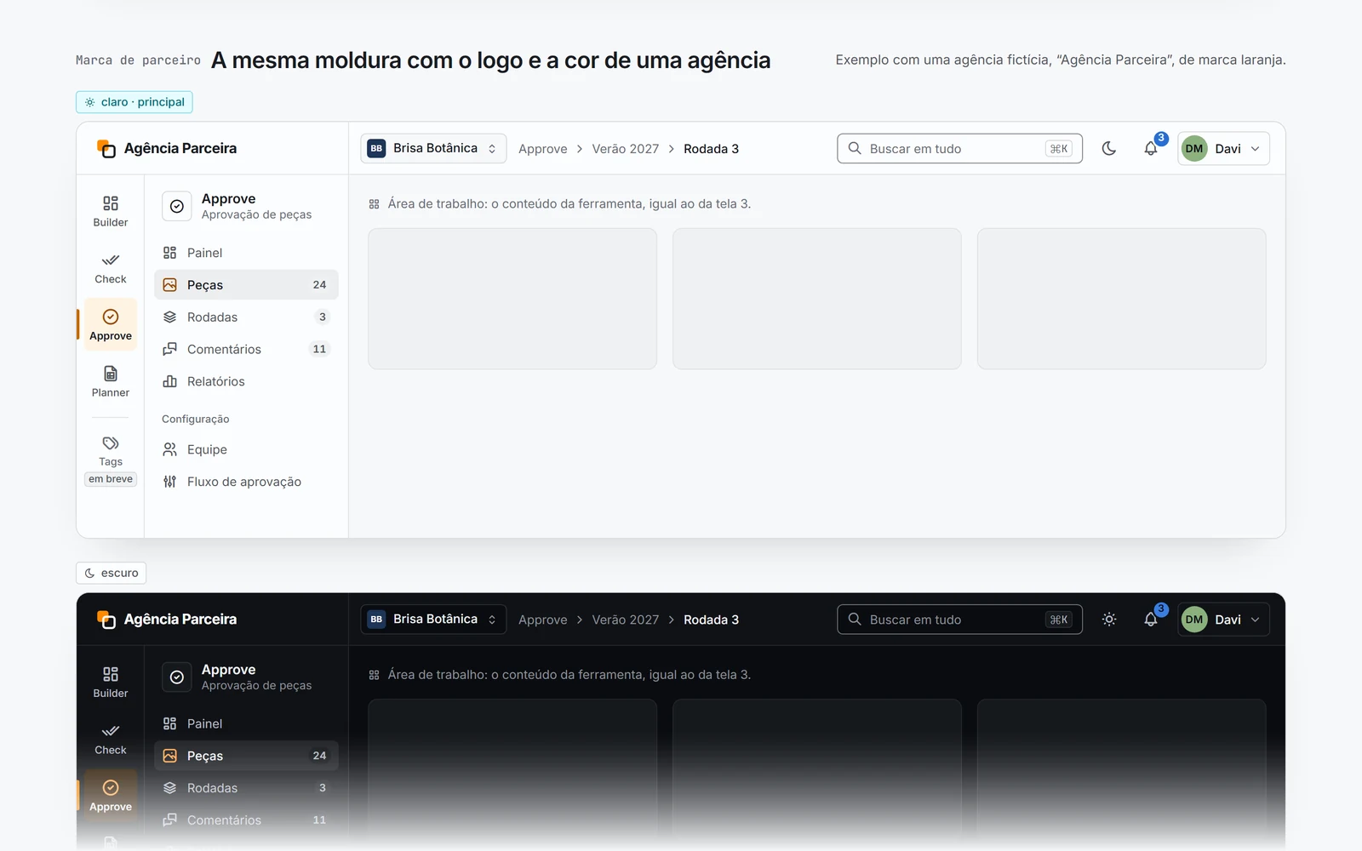Click the Agência Parceira logo in the light frame
The width and height of the screenshot is (1362, 851).
tap(167, 148)
